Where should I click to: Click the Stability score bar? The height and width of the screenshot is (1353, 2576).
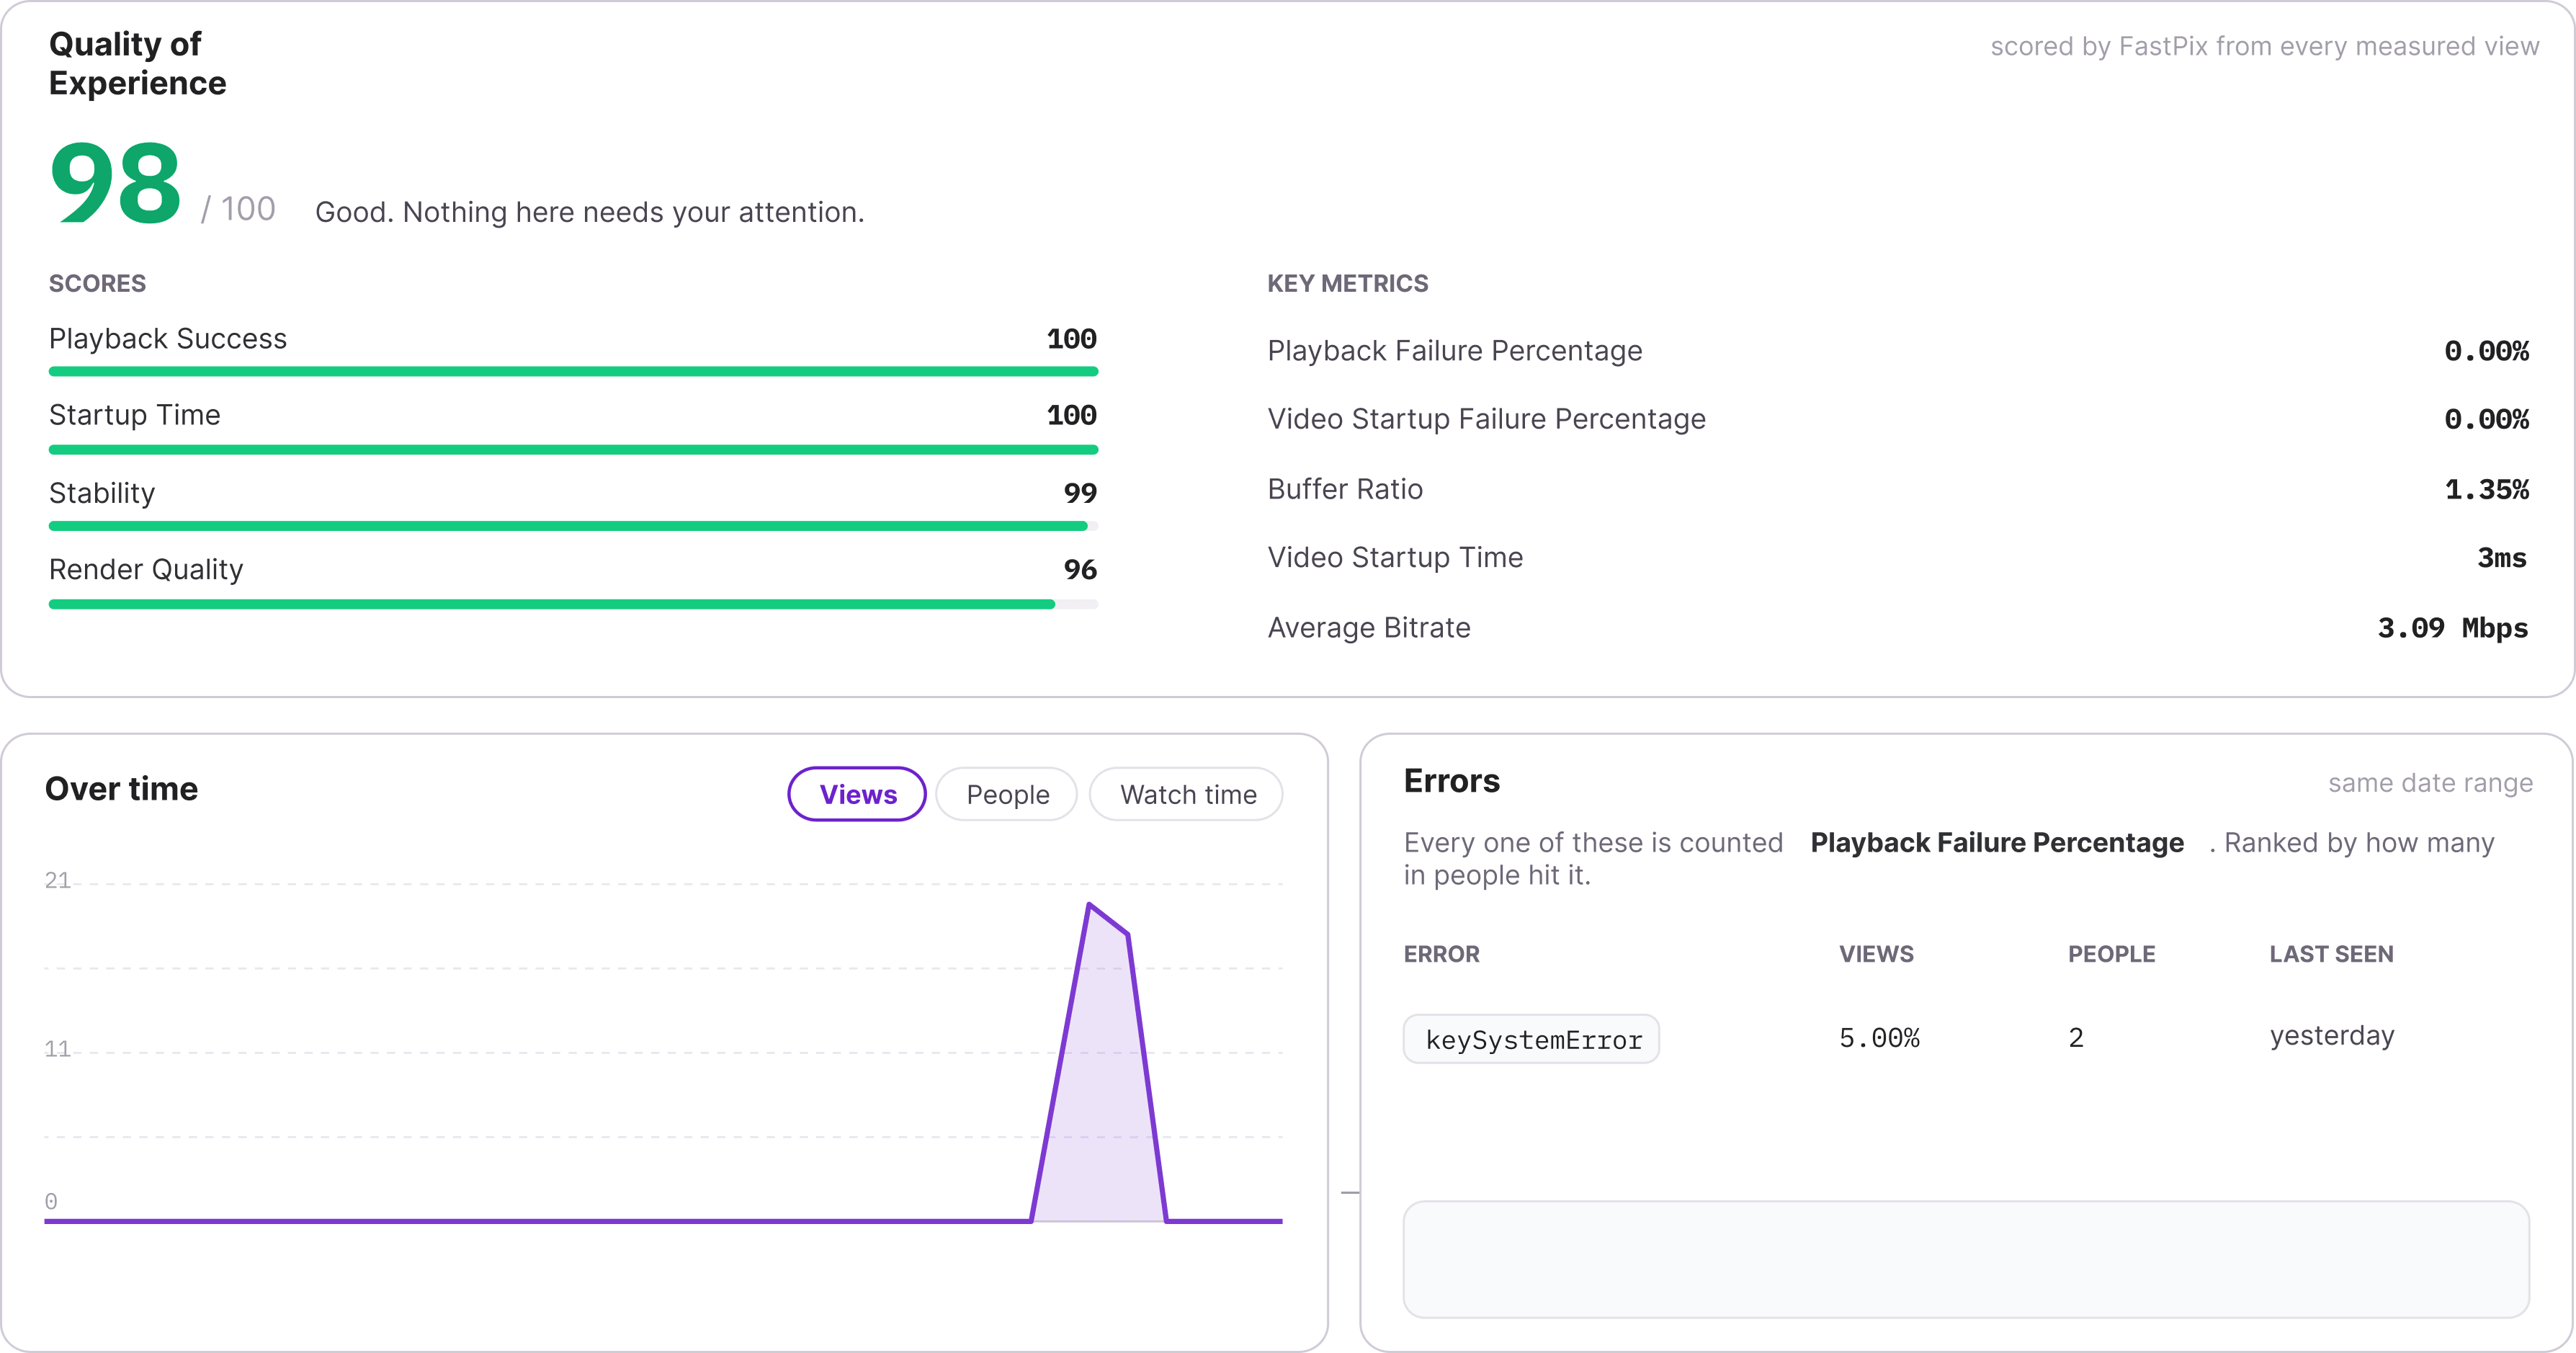coord(573,526)
